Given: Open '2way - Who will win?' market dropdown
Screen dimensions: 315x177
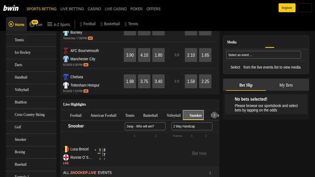Looking at the screenshot, I should pyautogui.click(x=145, y=126).
